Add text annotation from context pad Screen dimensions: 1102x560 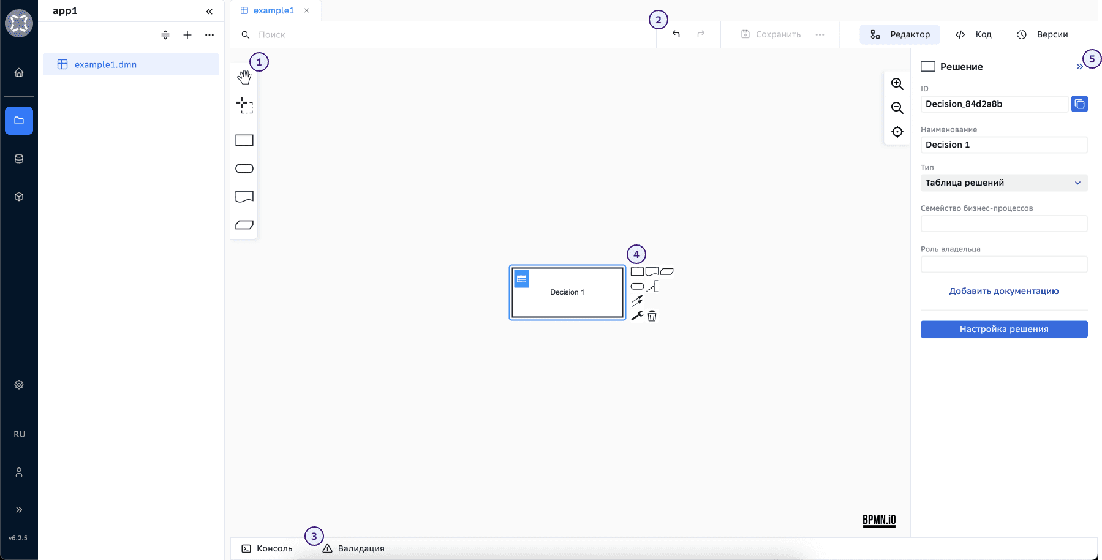coord(652,286)
